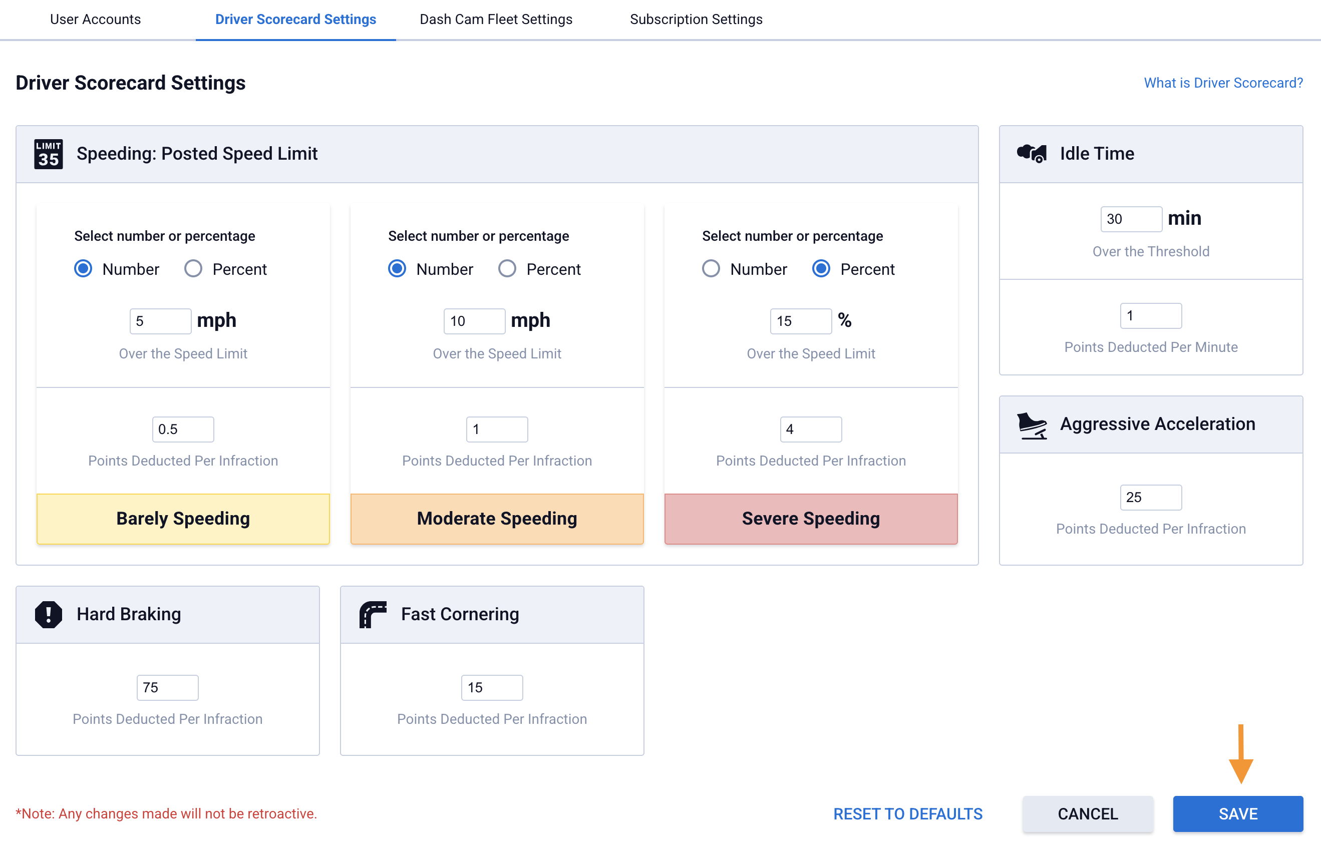This screenshot has height=860, width=1321.
Task: Select Percent for Moderate Speeding
Action: (x=507, y=269)
